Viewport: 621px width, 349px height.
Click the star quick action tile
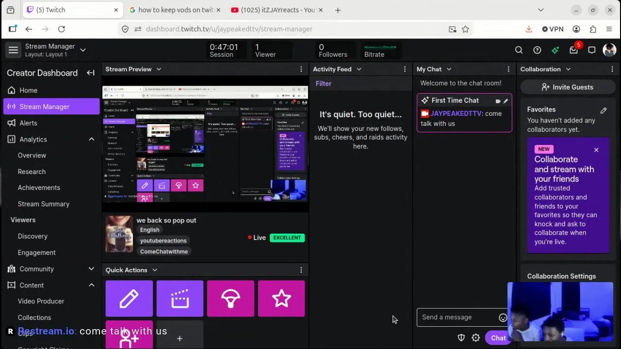(281, 299)
